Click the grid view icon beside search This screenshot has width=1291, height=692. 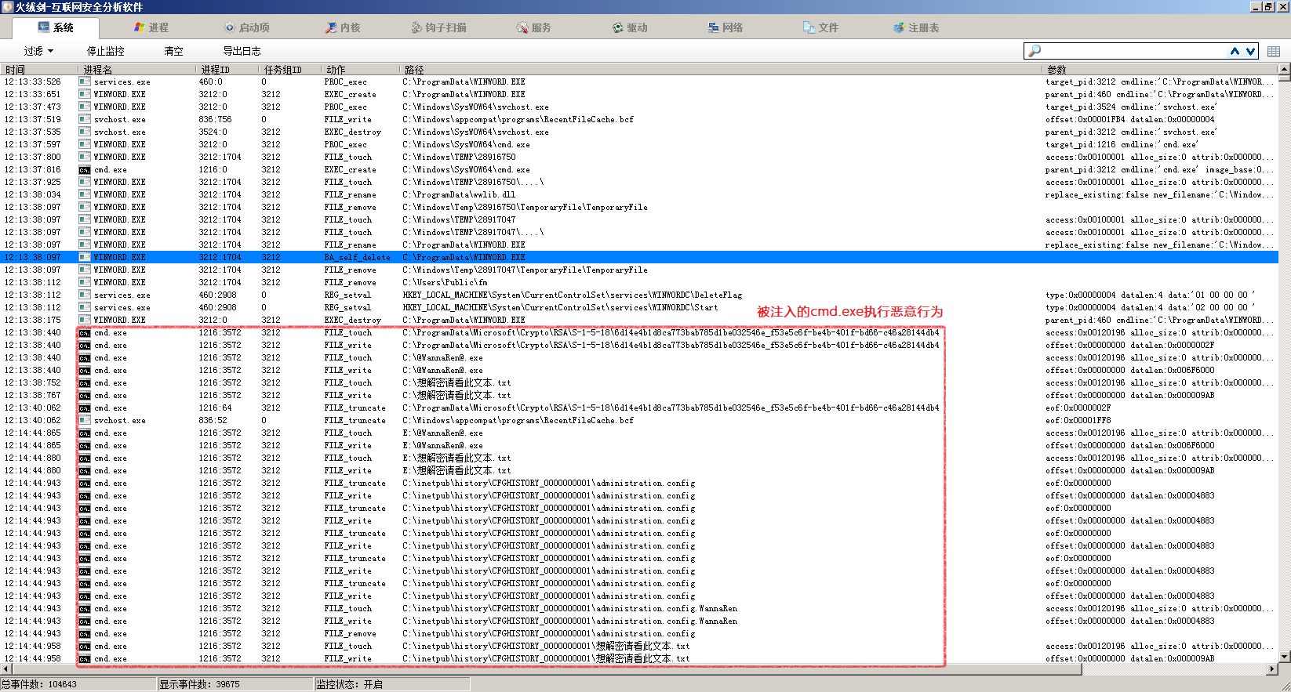(1274, 51)
